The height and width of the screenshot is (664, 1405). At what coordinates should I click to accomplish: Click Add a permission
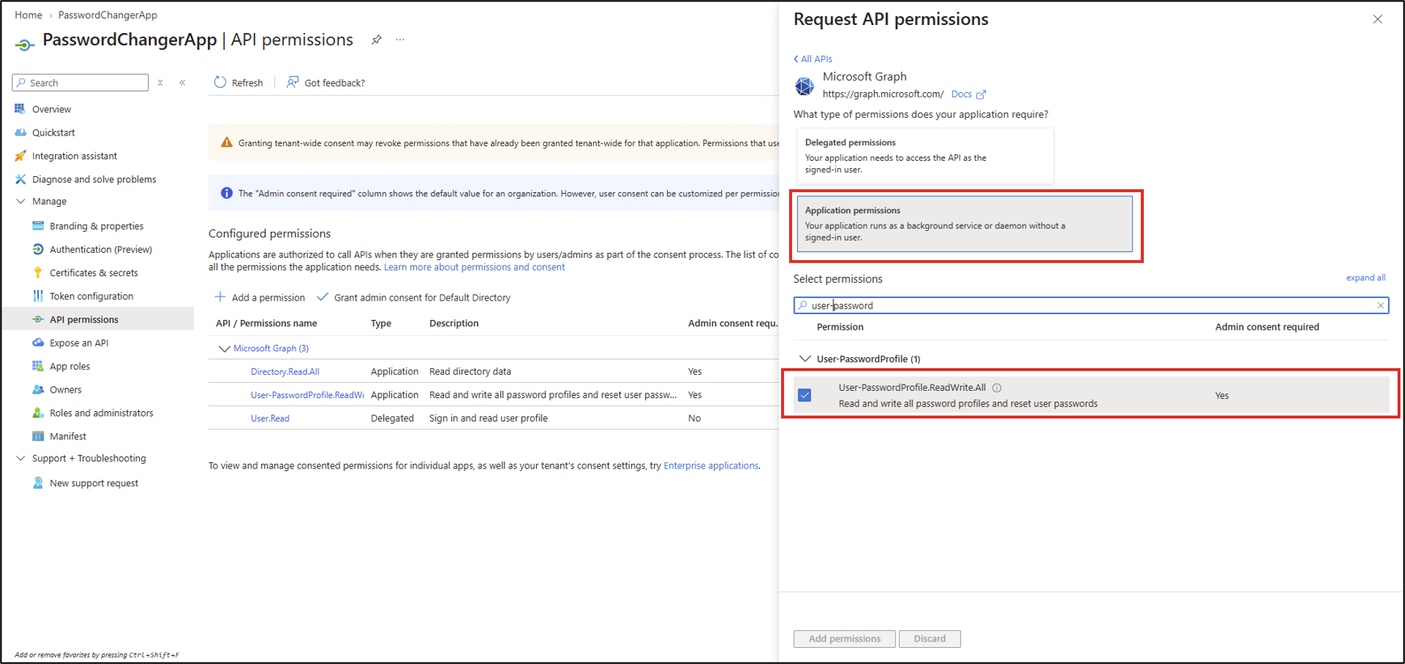[259, 297]
